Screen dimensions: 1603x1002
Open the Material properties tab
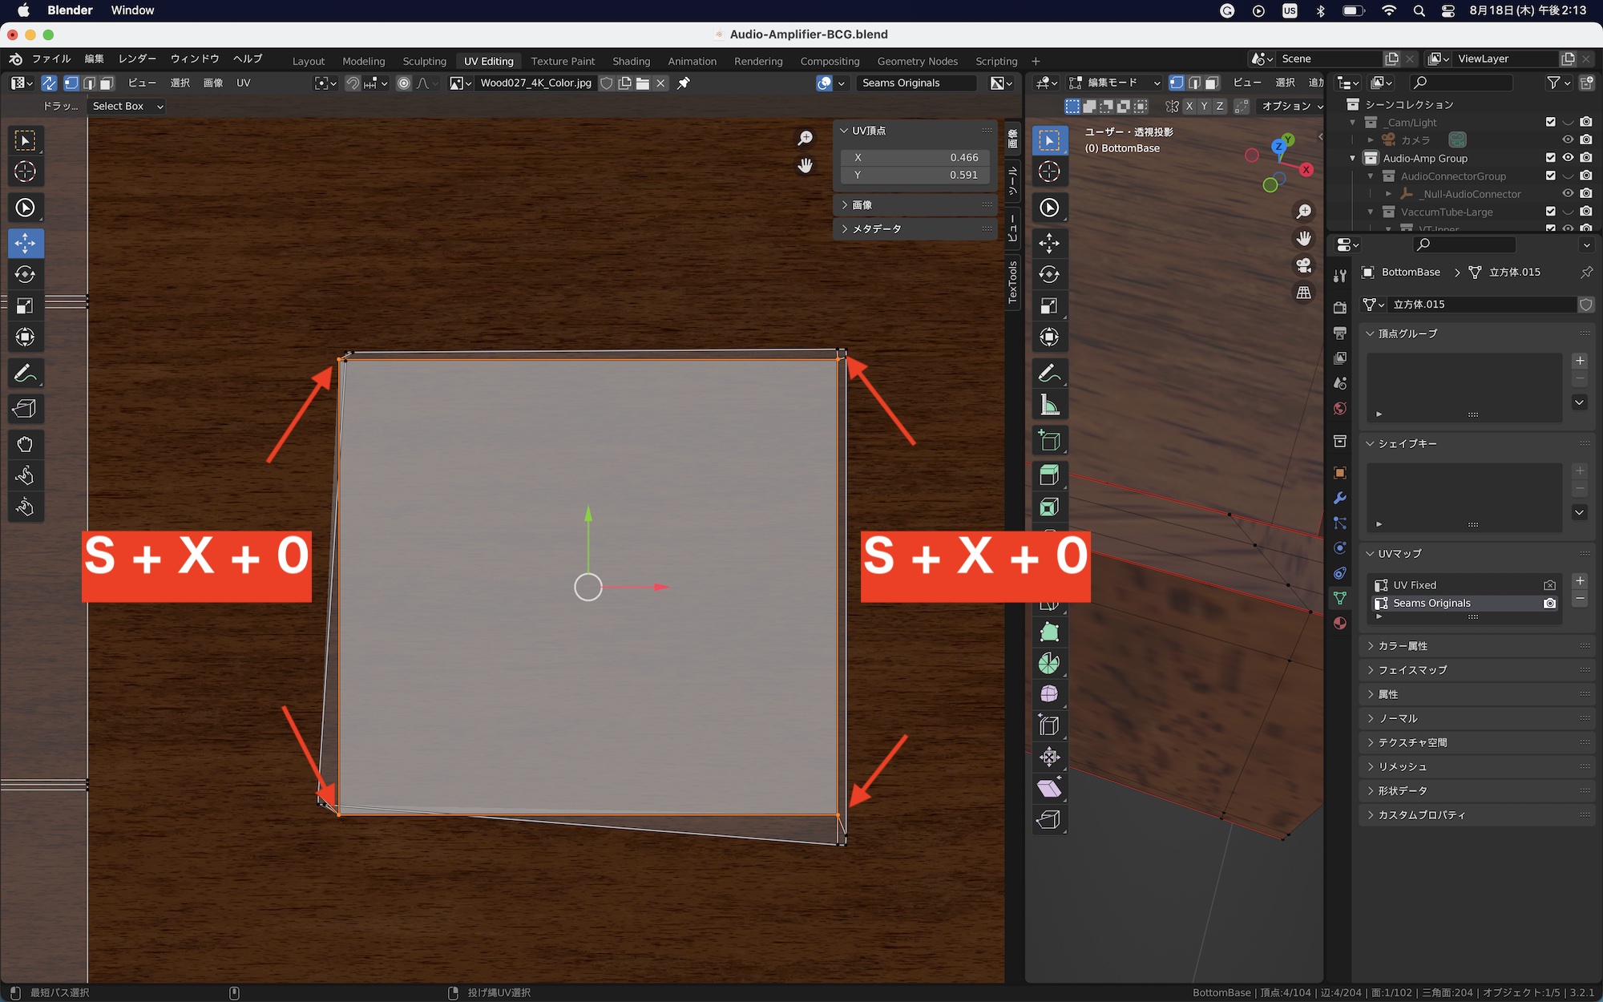pyautogui.click(x=1339, y=623)
